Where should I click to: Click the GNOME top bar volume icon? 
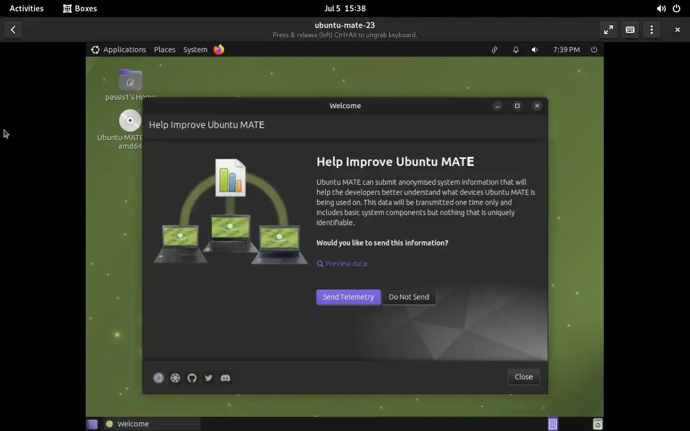661,9
